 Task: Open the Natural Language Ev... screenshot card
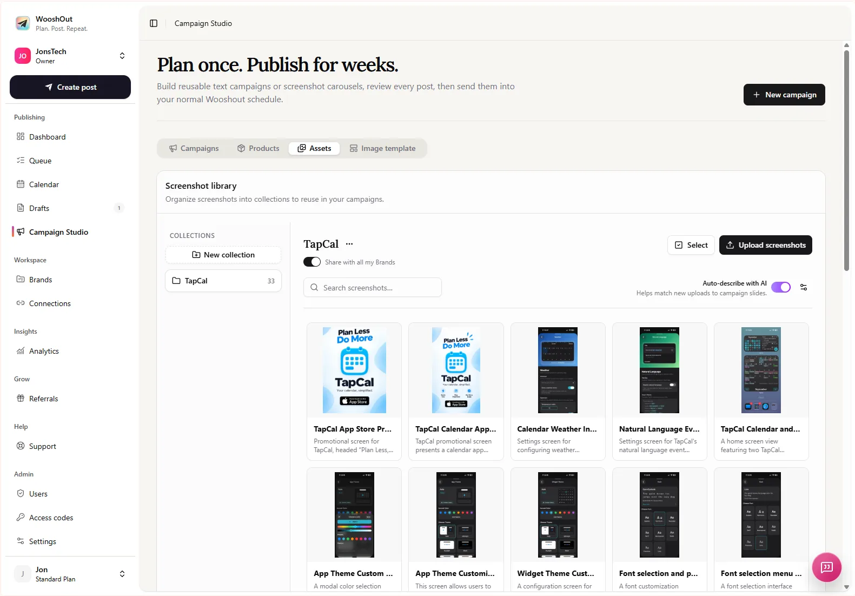(x=659, y=392)
